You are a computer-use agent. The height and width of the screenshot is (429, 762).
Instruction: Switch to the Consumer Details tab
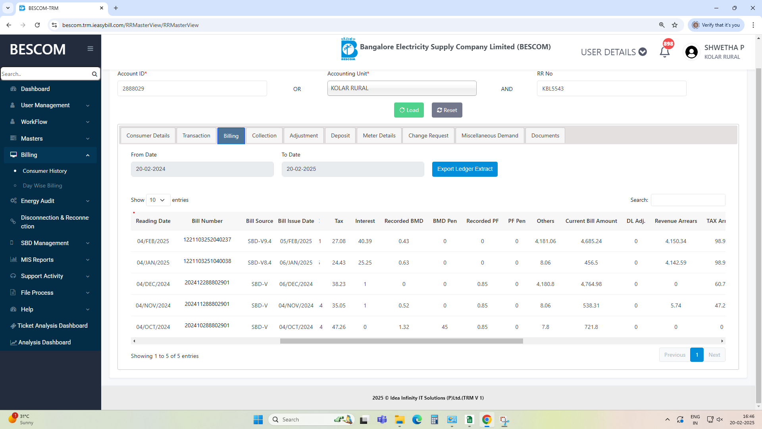pyautogui.click(x=148, y=135)
